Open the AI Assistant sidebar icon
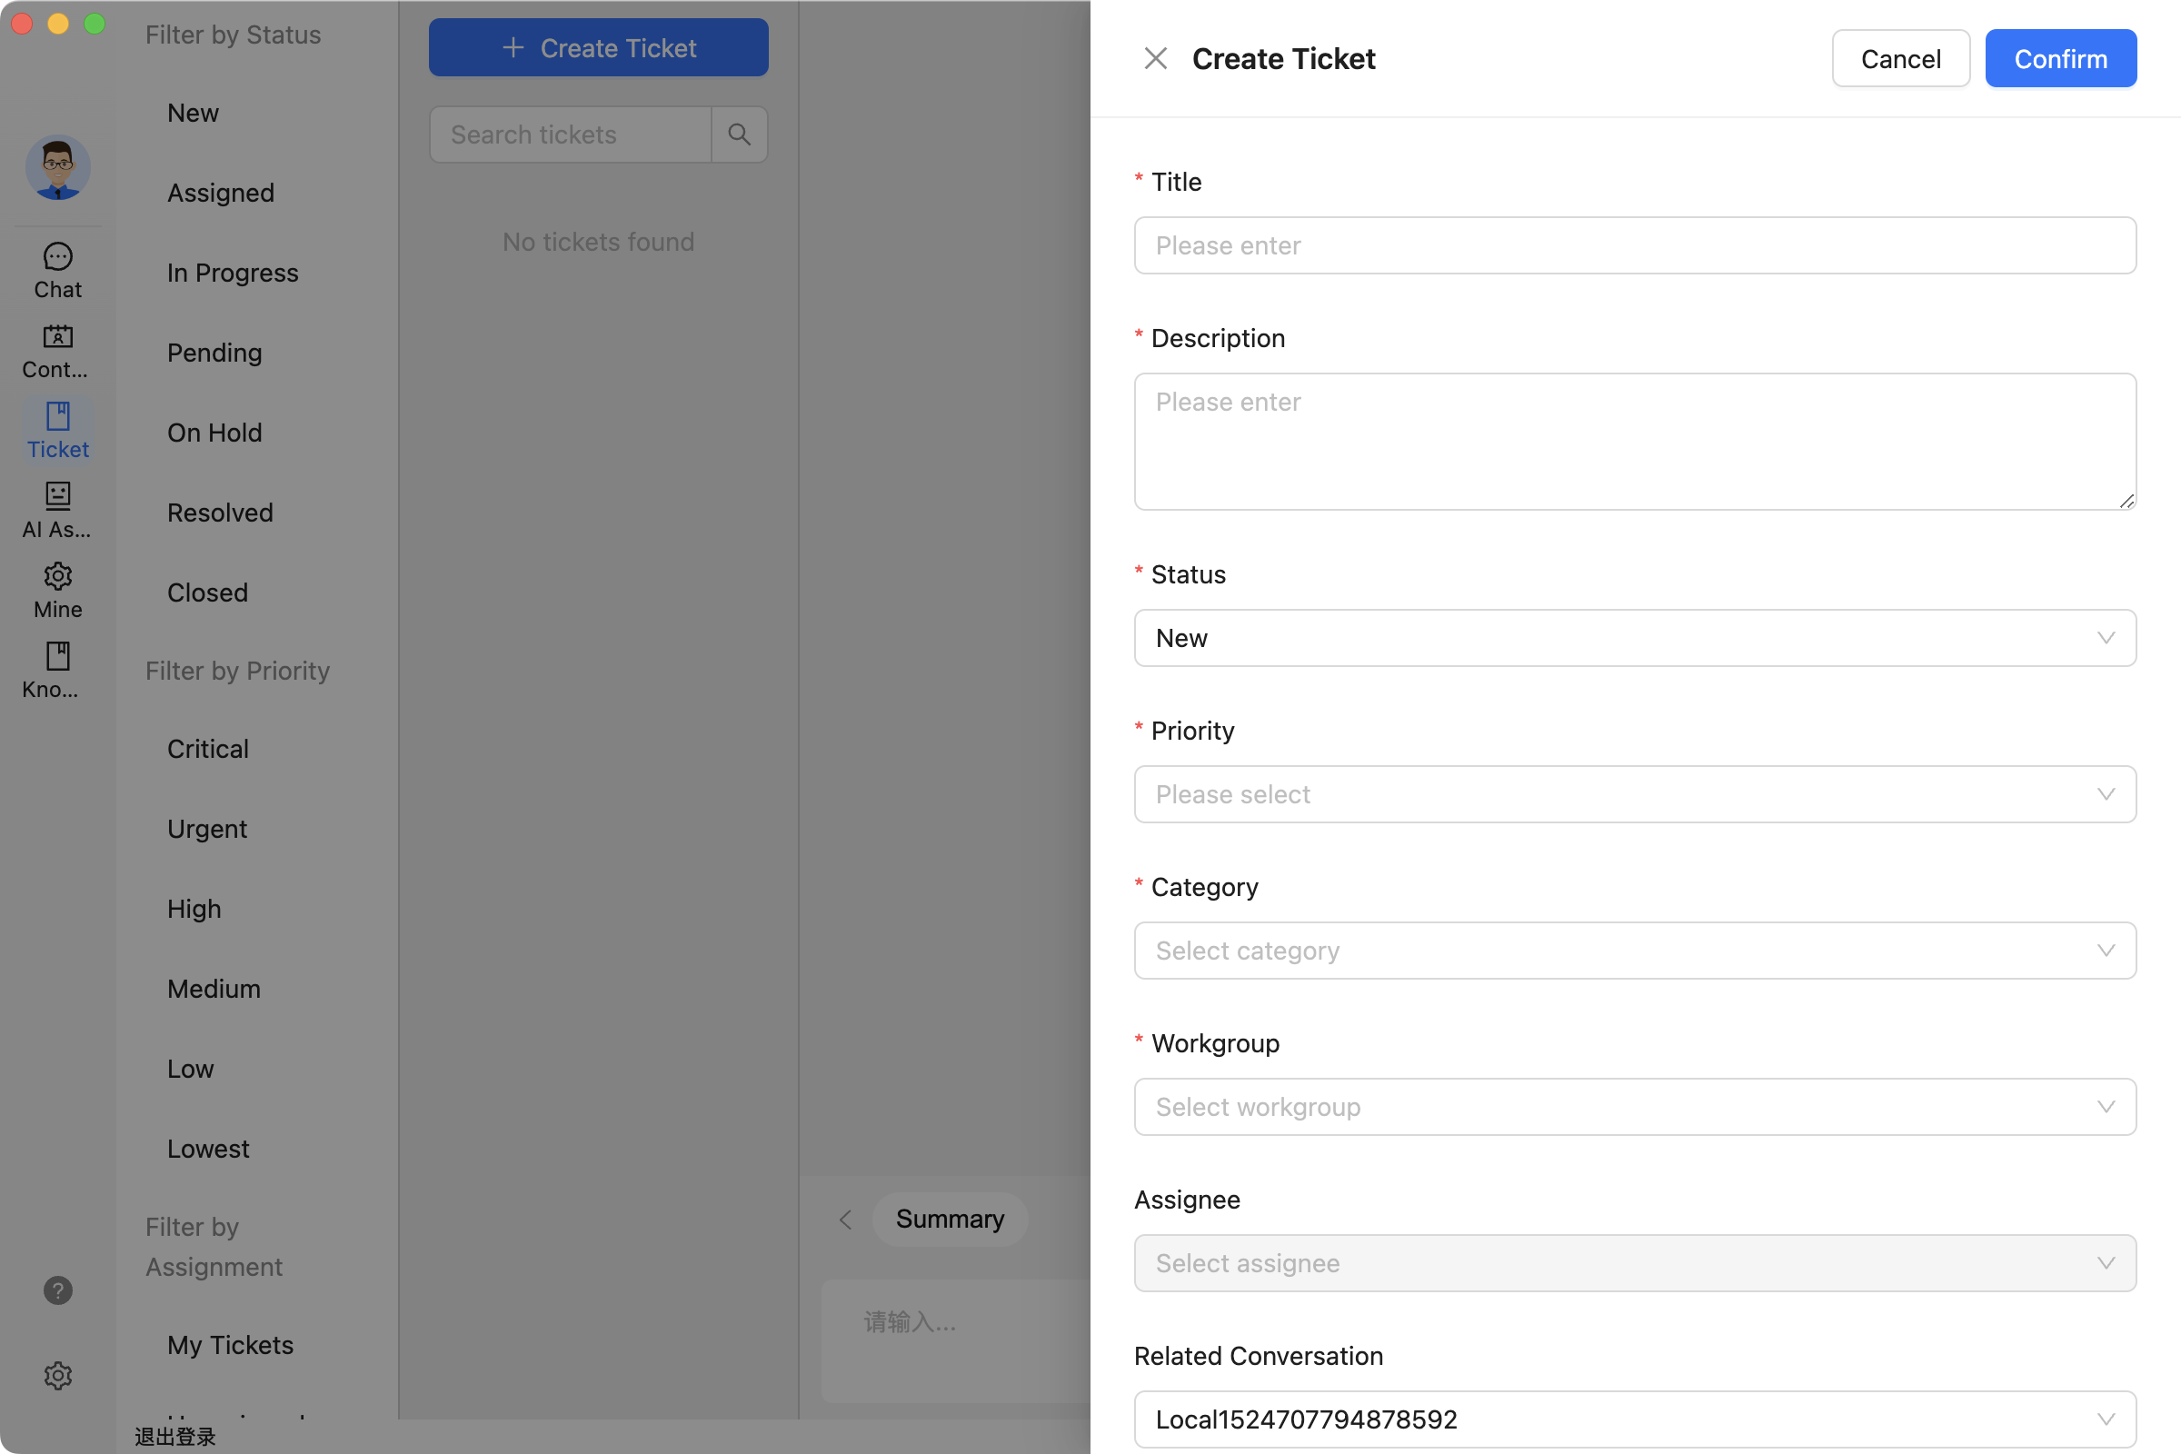 tap(57, 510)
